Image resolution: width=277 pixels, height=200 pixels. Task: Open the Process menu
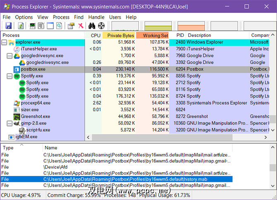[61, 17]
